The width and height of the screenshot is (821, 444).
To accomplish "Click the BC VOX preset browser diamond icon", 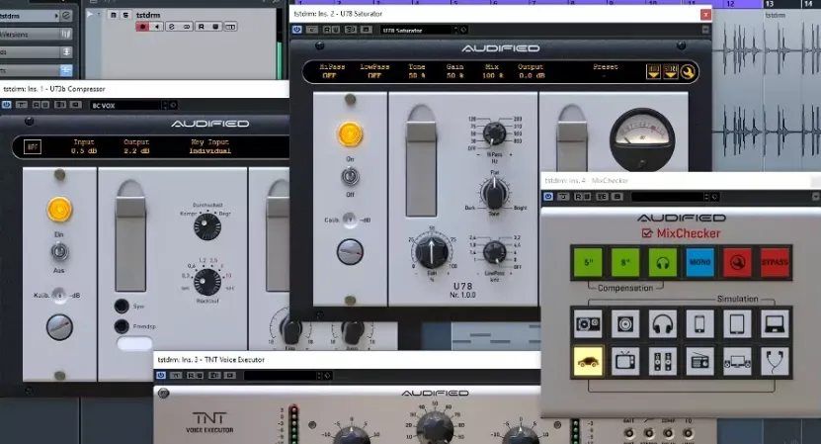I will [x=173, y=106].
